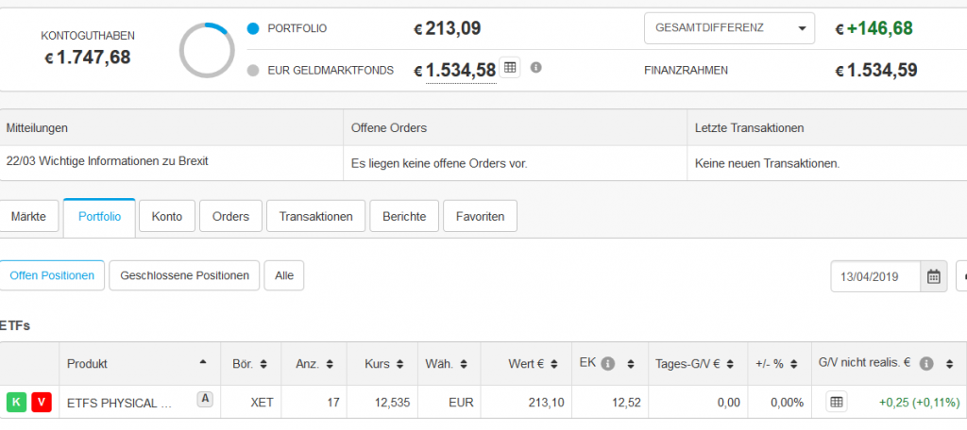Switch to Geschlossene Positionen filter
The image size is (967, 430).
184,275
